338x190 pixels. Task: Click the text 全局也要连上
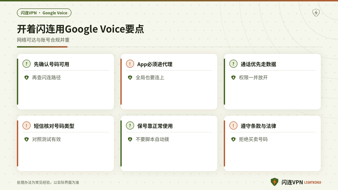pos(150,77)
